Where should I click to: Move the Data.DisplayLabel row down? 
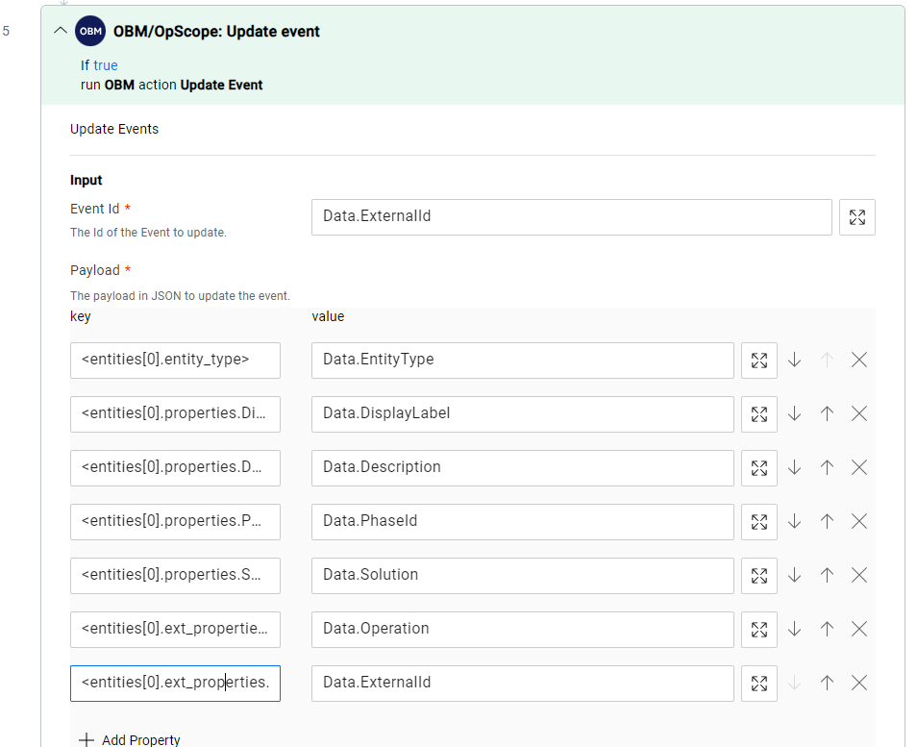tap(794, 413)
